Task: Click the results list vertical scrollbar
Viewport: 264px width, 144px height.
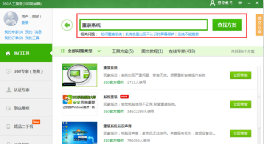Action: (259, 97)
